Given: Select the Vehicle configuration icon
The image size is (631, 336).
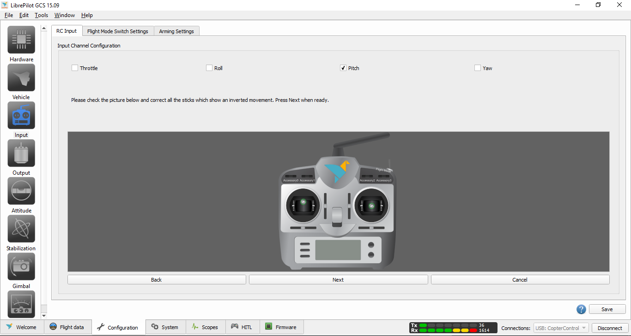Looking at the screenshot, I should pyautogui.click(x=21, y=77).
